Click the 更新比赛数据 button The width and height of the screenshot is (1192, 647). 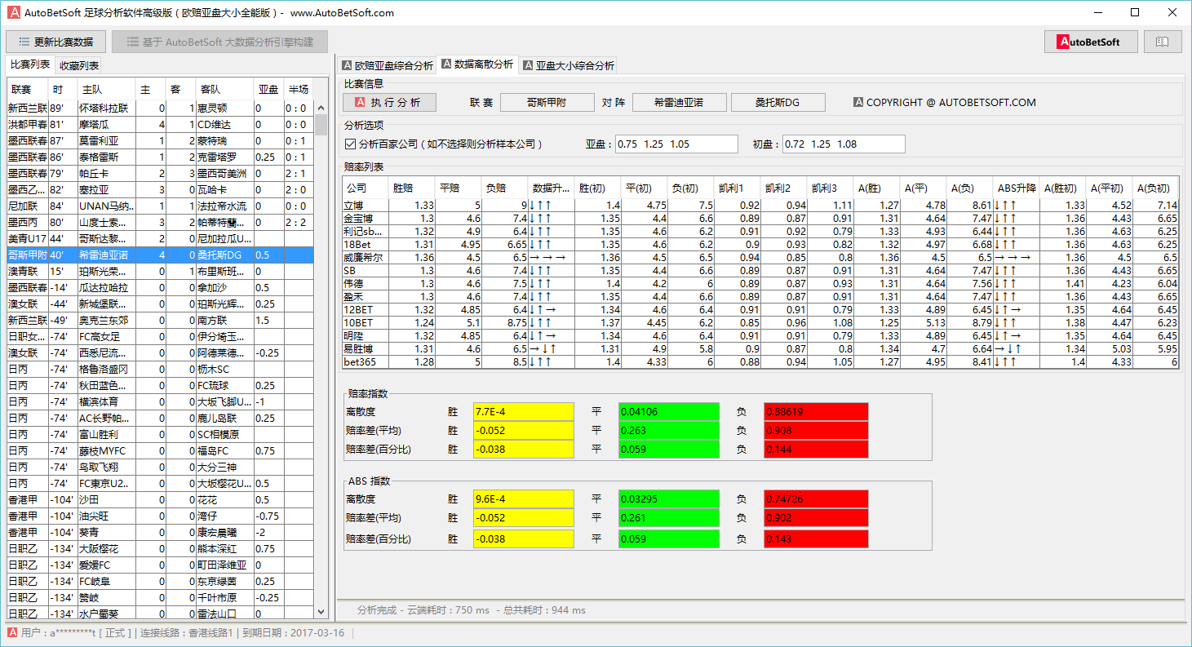point(56,42)
